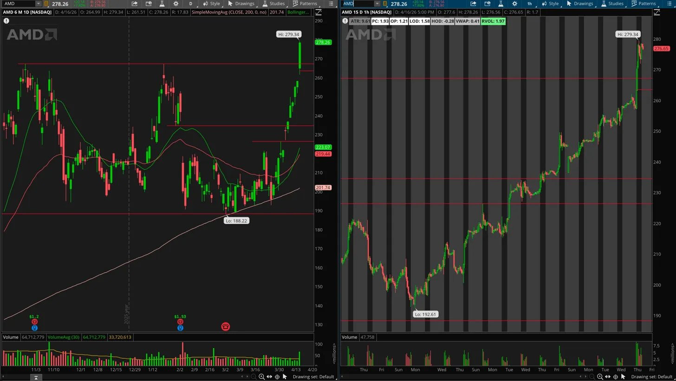
Task: Click the Lo: 192.61 bubble on the right chart
Action: click(425, 315)
